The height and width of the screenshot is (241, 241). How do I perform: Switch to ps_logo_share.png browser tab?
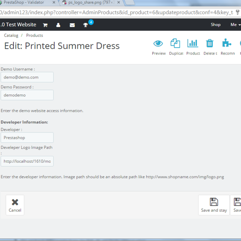pos(91,2)
